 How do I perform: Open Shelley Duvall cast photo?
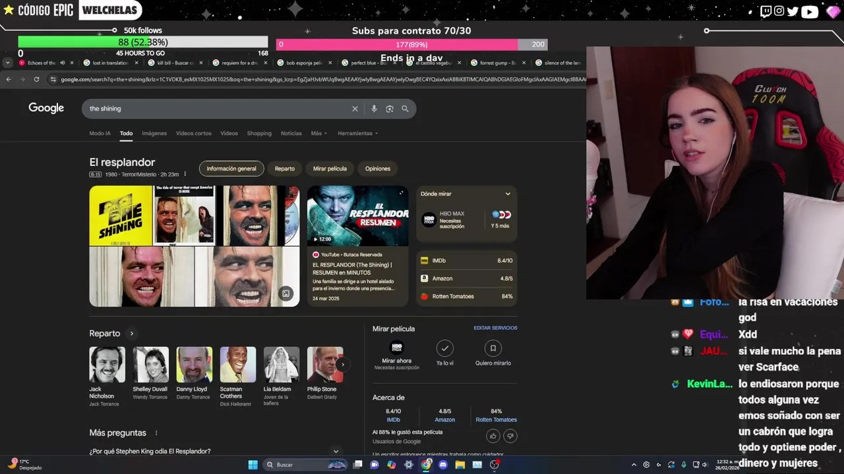pyautogui.click(x=150, y=365)
